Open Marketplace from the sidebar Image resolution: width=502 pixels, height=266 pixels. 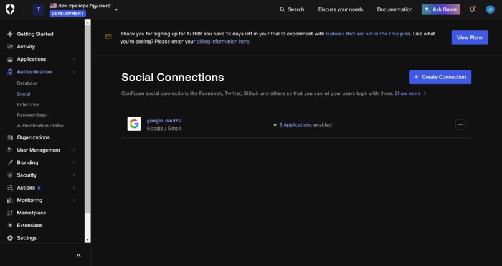tap(31, 213)
